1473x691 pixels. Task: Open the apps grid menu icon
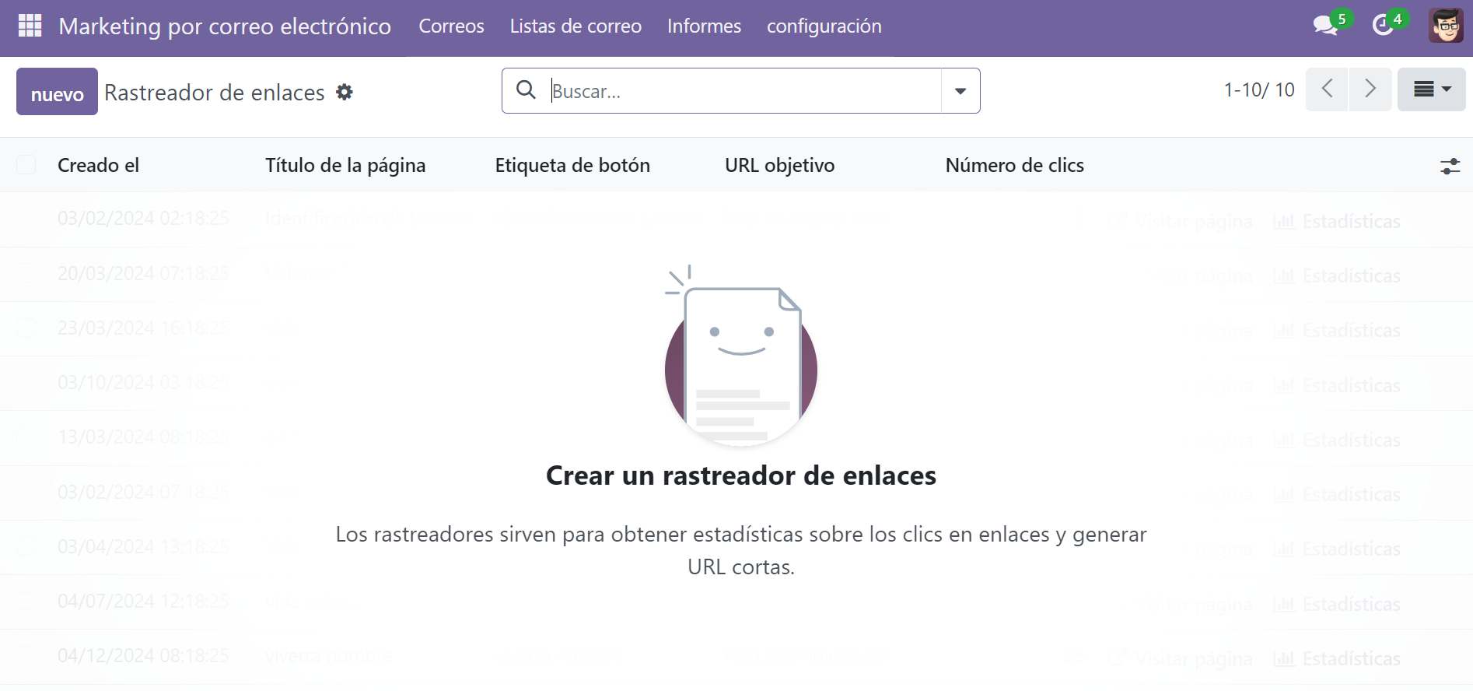[30, 26]
